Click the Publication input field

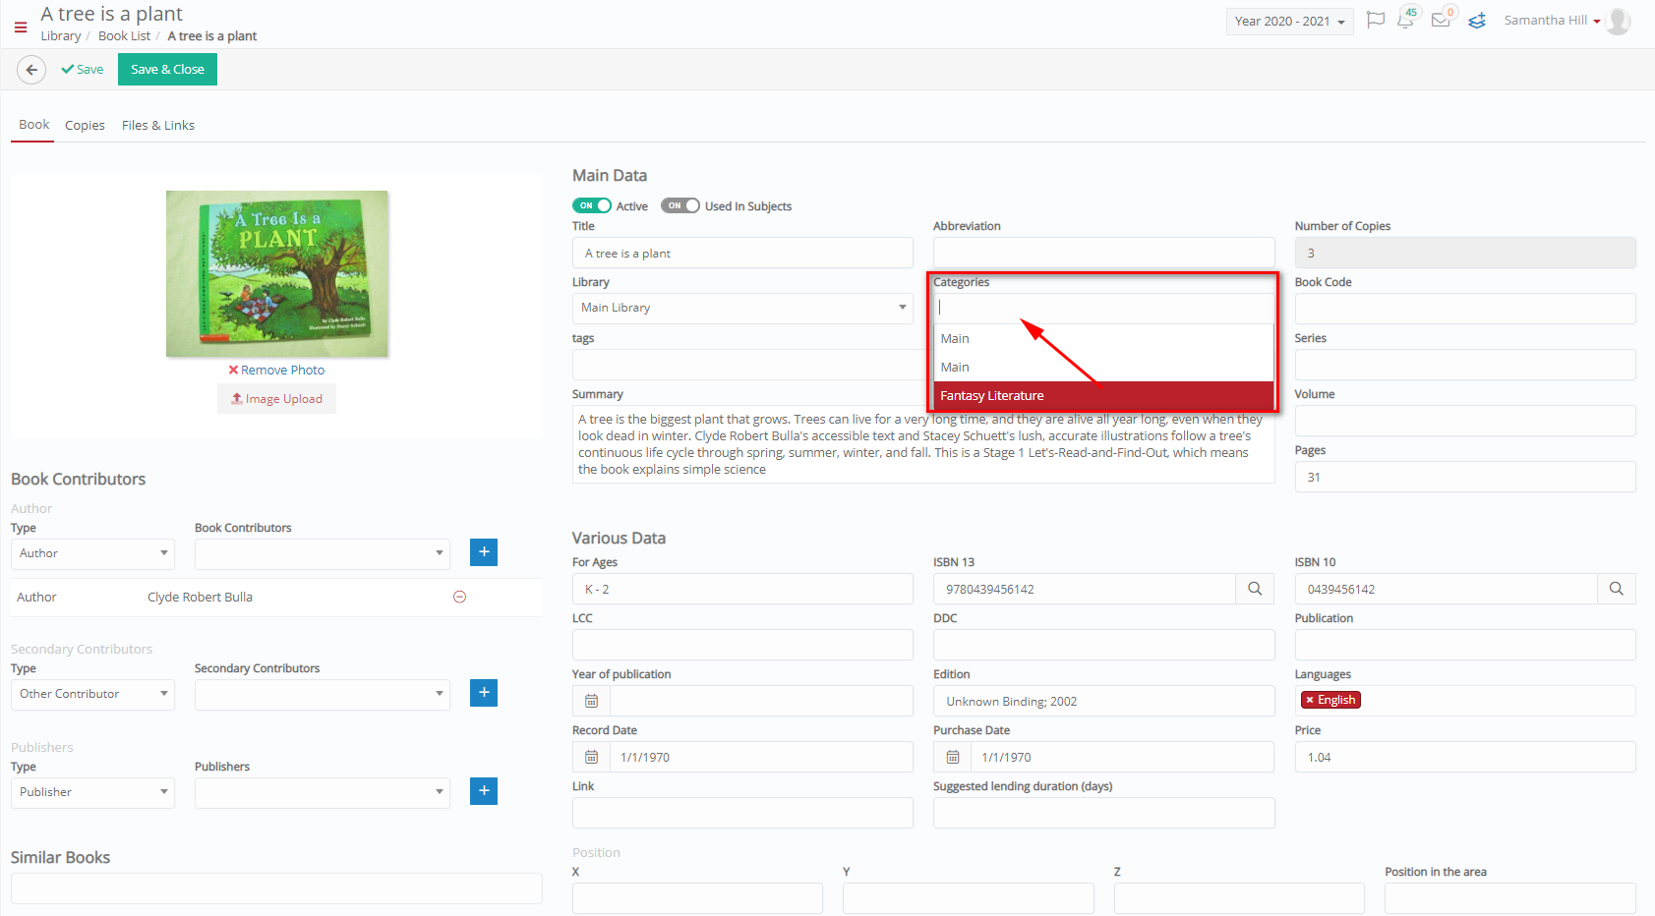click(1465, 645)
